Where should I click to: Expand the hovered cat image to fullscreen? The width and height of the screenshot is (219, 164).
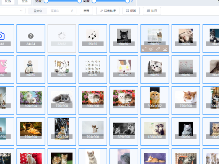(144, 49)
